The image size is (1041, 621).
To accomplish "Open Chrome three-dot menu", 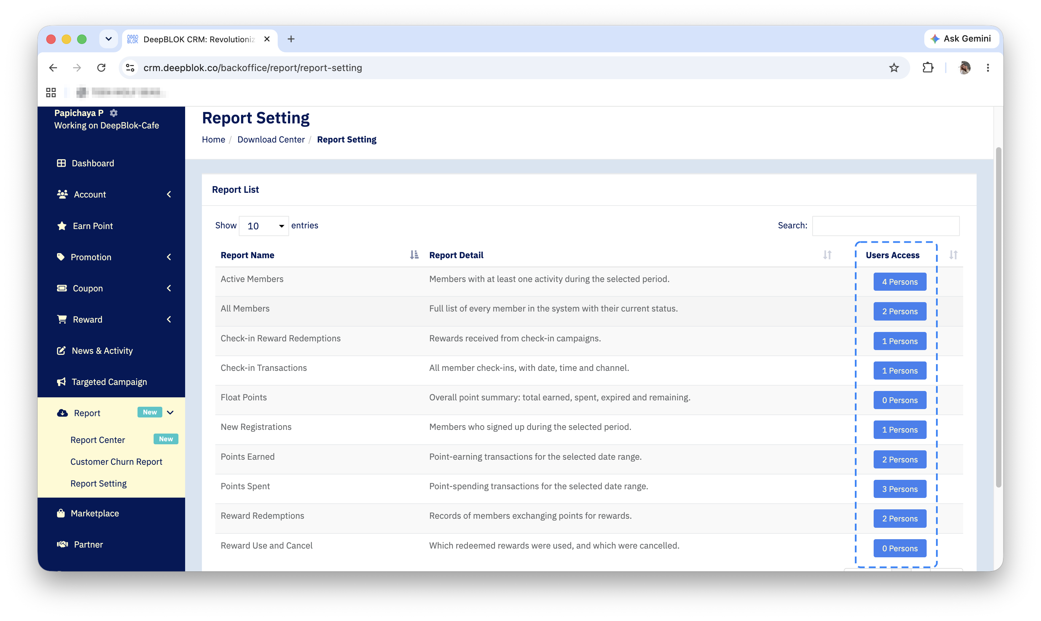I will pyautogui.click(x=987, y=68).
